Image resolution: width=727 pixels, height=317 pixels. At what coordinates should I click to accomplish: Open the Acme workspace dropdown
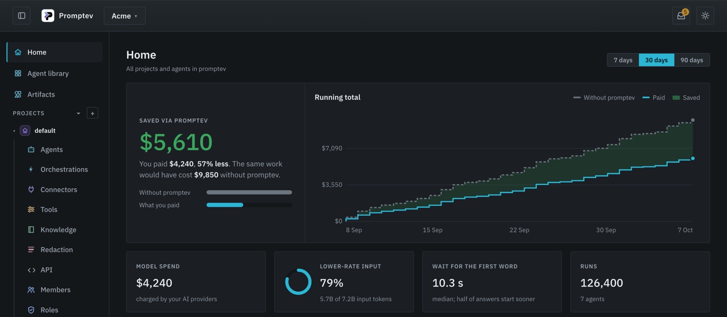pos(124,16)
